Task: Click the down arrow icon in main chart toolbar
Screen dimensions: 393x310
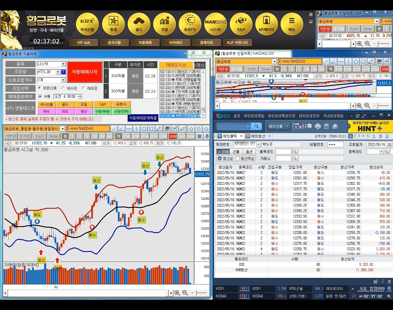Action: [199, 129]
